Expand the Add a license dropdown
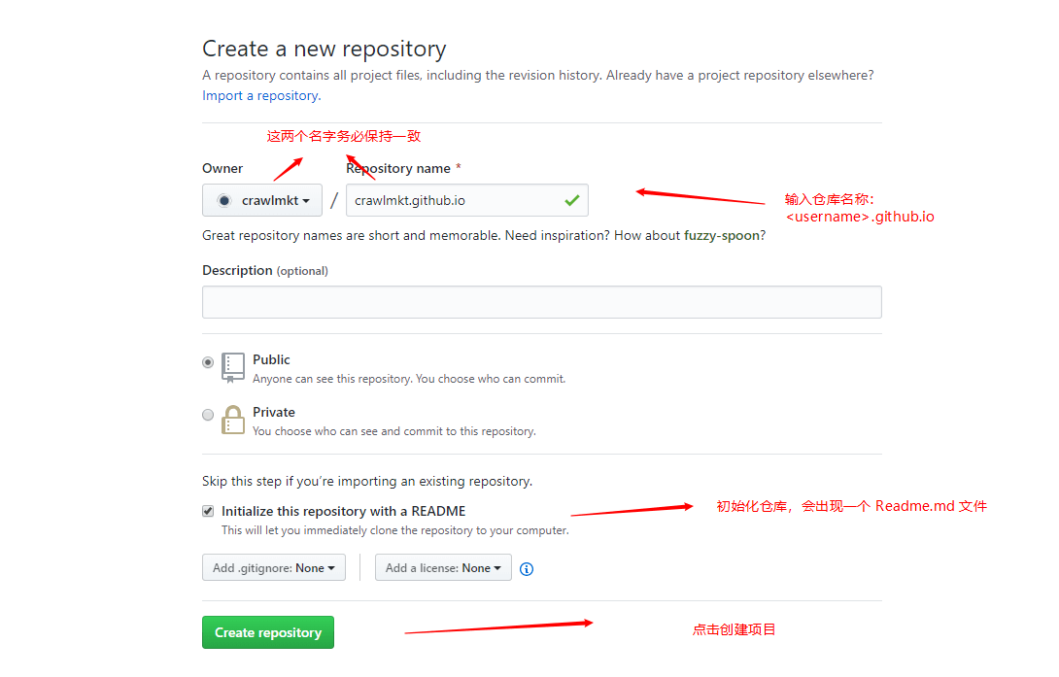Image resolution: width=1059 pixels, height=677 pixels. point(443,567)
